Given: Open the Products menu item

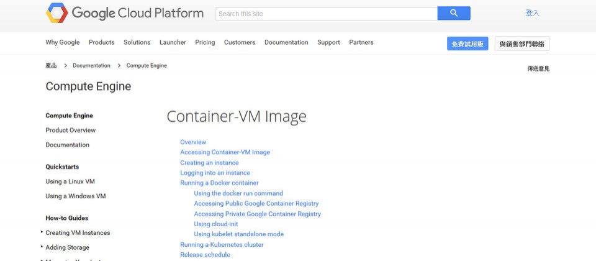Looking at the screenshot, I should point(101,42).
